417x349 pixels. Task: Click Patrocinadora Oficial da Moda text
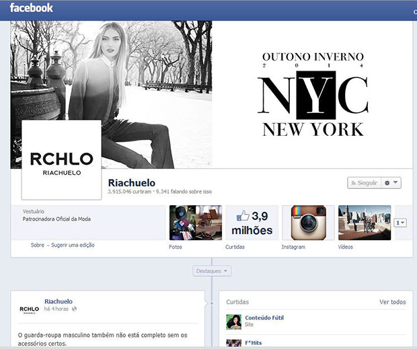(56, 219)
